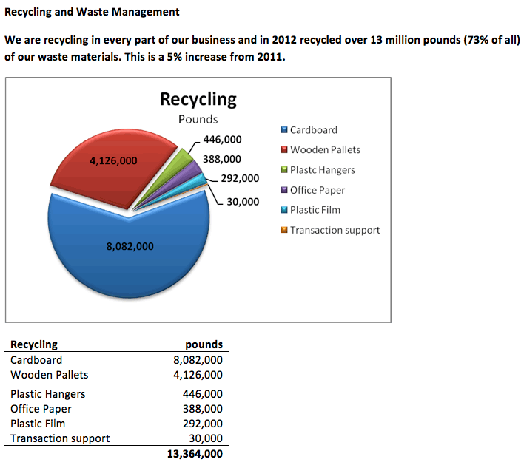Screen dimensions: 524x465
Task: Click the 'Pounds' chart subtitle
Action: (x=198, y=119)
